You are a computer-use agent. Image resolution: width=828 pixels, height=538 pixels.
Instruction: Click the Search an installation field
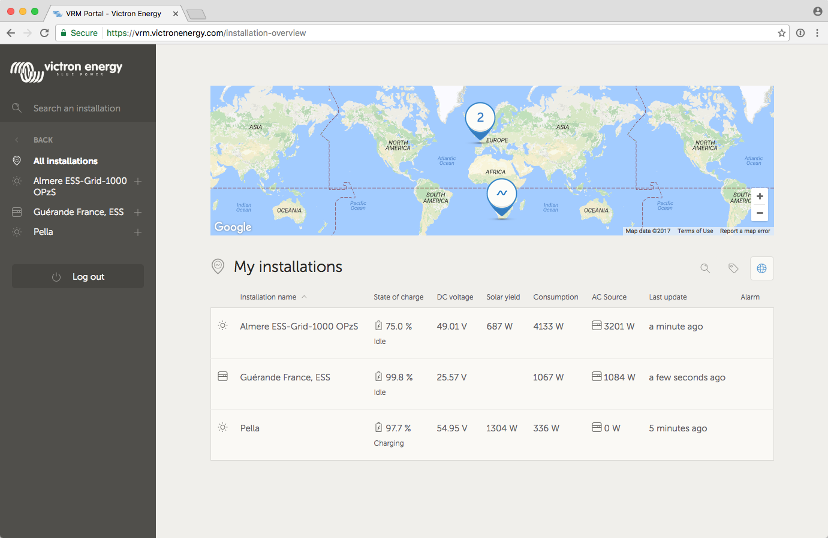(77, 108)
